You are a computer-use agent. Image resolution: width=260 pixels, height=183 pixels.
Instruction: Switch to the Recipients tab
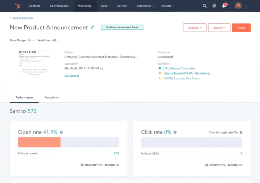(52, 97)
